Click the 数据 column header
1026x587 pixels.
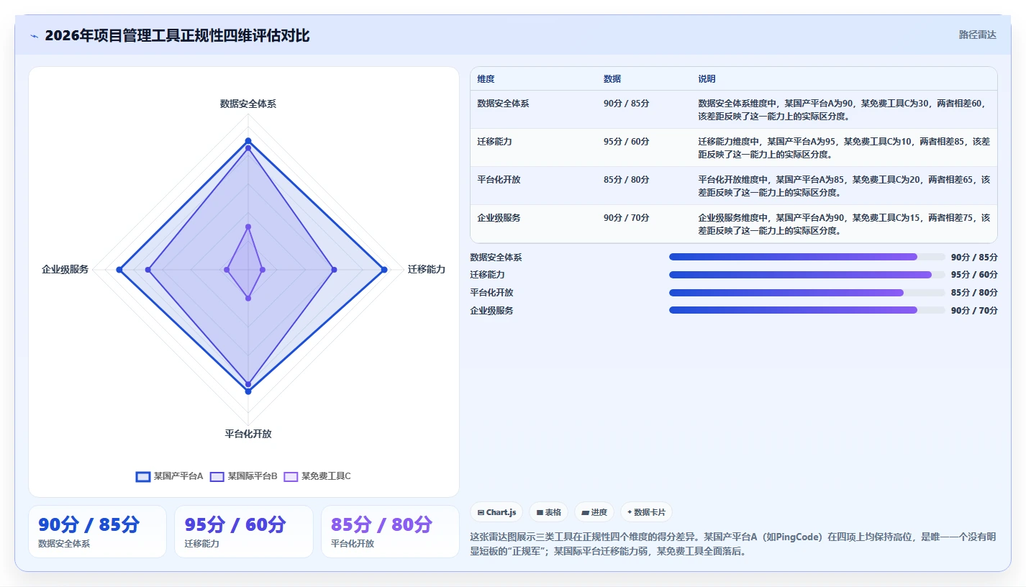pos(612,79)
